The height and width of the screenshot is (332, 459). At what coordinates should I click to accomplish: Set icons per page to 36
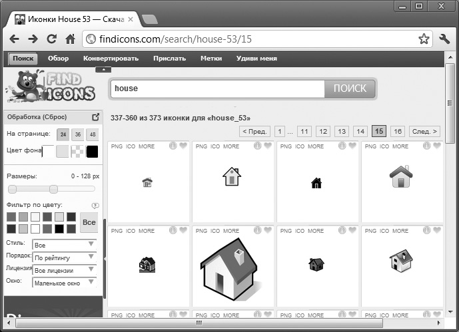77,134
